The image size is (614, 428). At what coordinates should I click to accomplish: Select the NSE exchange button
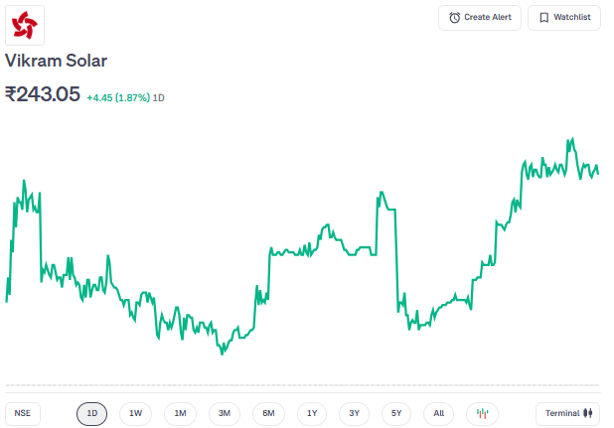(22, 413)
